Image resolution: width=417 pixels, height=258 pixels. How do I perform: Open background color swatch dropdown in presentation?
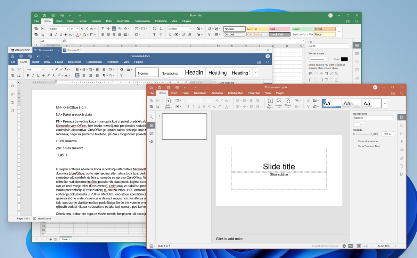(x=358, y=124)
